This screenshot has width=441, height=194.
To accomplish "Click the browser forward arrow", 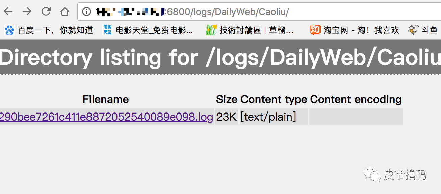I will coord(27,12).
